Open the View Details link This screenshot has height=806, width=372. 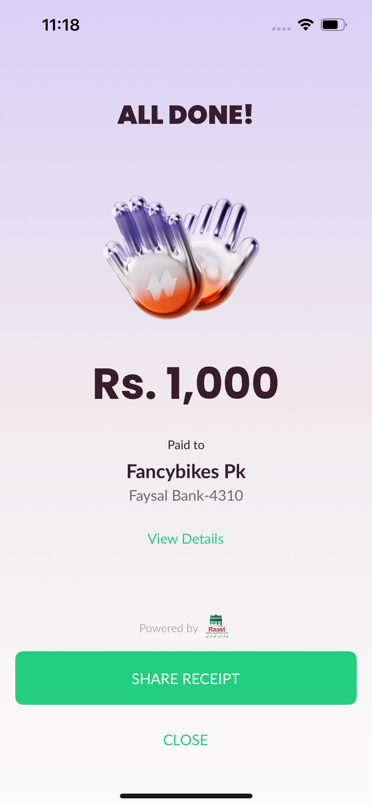pos(186,539)
